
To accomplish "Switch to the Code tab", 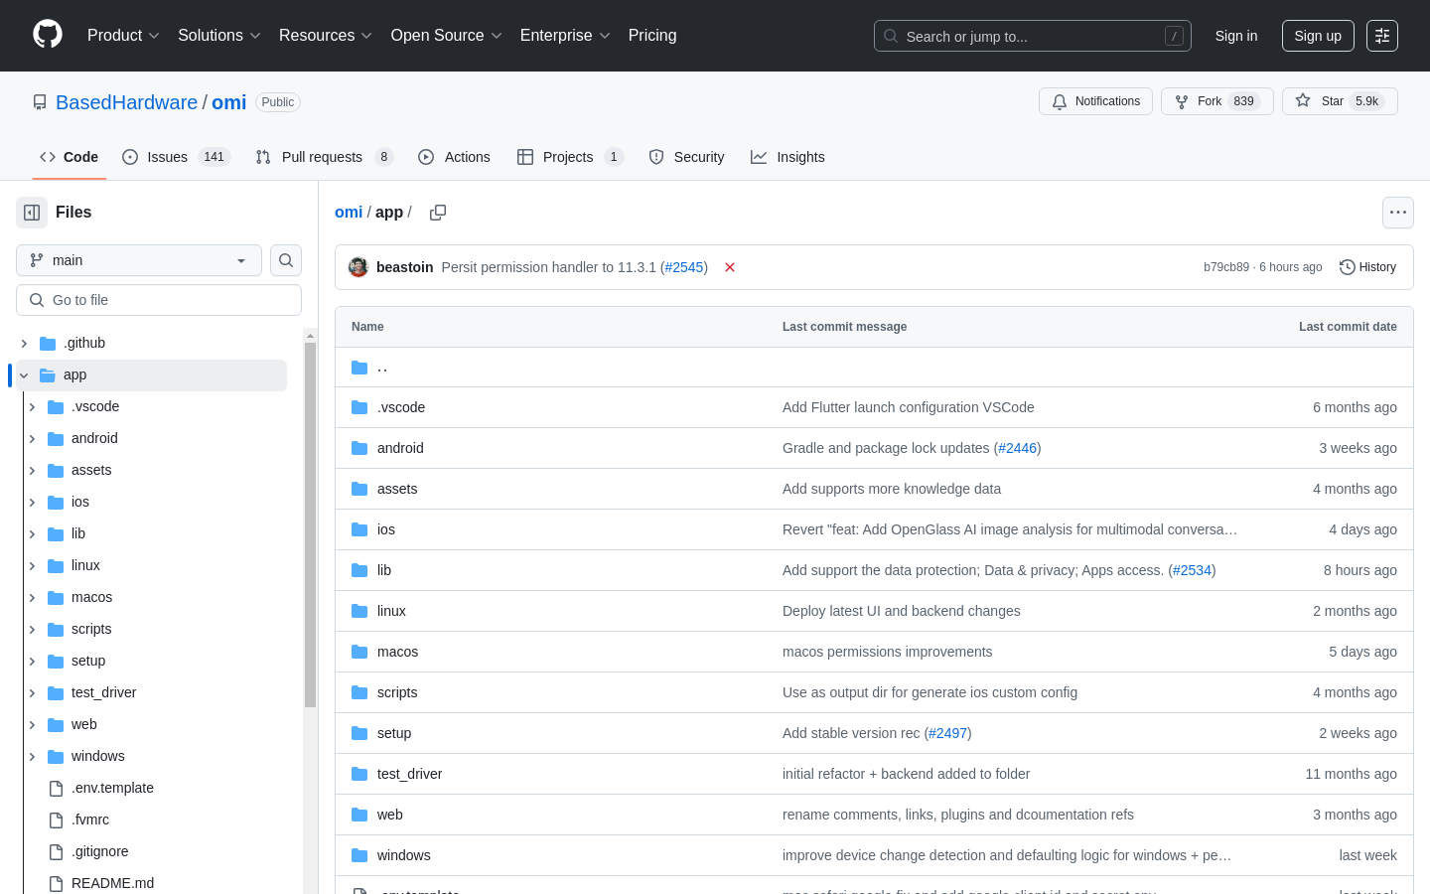I will pyautogui.click(x=69, y=157).
